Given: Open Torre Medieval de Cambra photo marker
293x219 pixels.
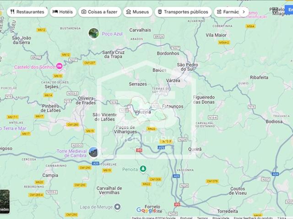Looking at the screenshot, I should click(93, 152).
